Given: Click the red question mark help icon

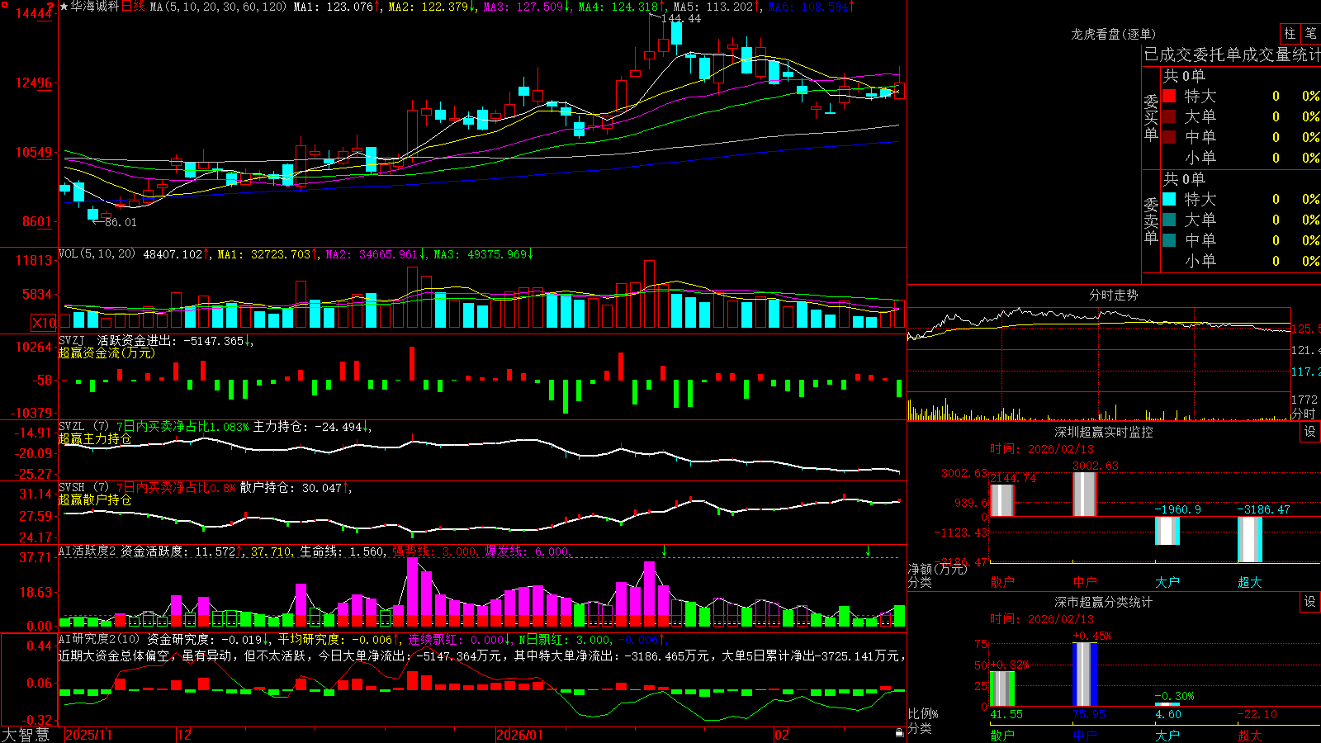Looking at the screenshot, I should click(50, 7).
